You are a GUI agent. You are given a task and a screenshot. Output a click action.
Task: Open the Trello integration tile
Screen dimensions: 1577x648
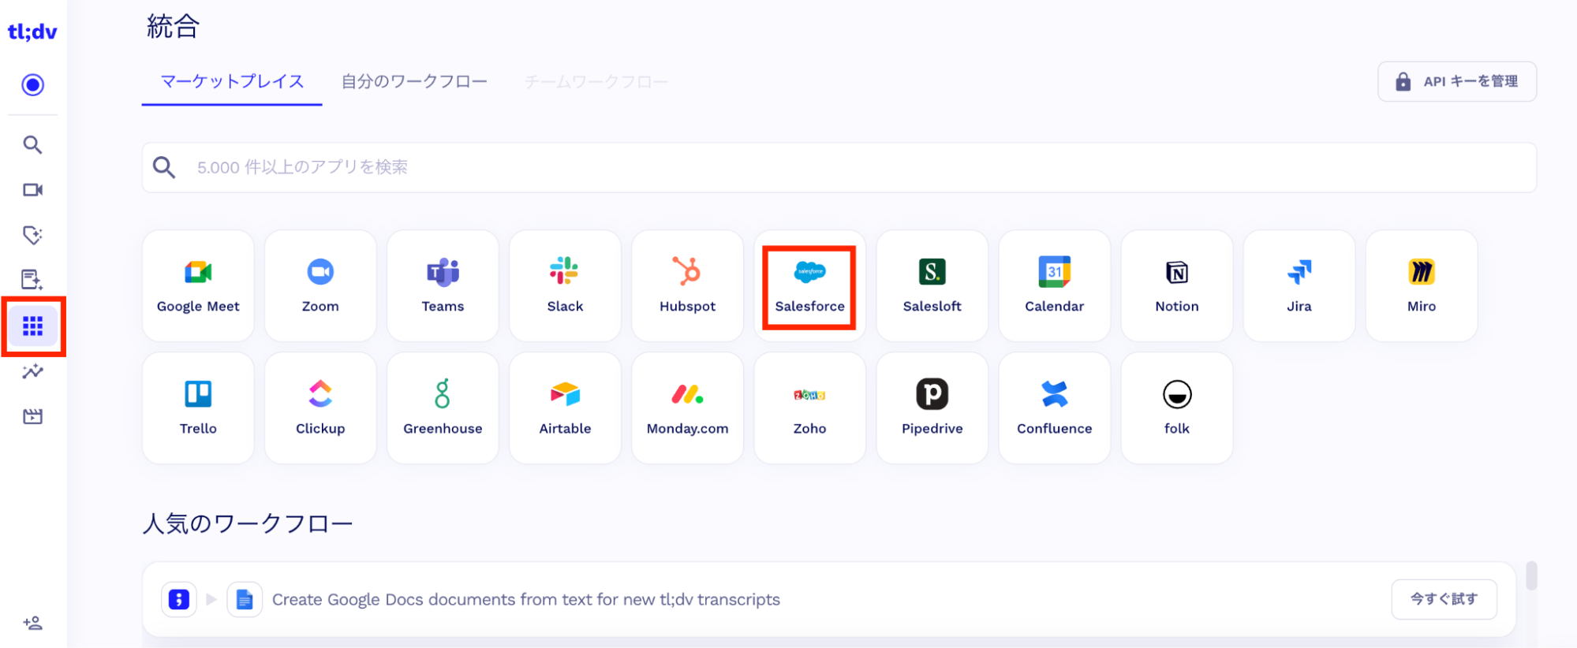[x=198, y=408]
